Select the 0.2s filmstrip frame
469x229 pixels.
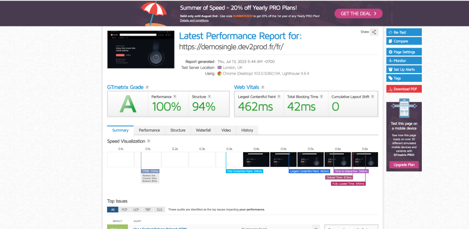click(175, 160)
